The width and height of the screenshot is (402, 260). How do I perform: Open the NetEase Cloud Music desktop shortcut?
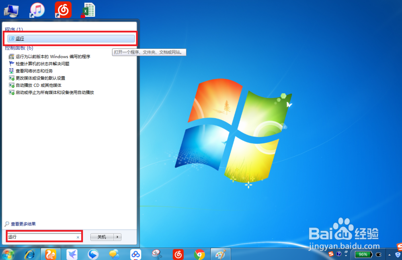click(63, 10)
